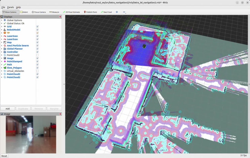
Task: Click the Controller folder icon
Action: [x=5, y=52]
